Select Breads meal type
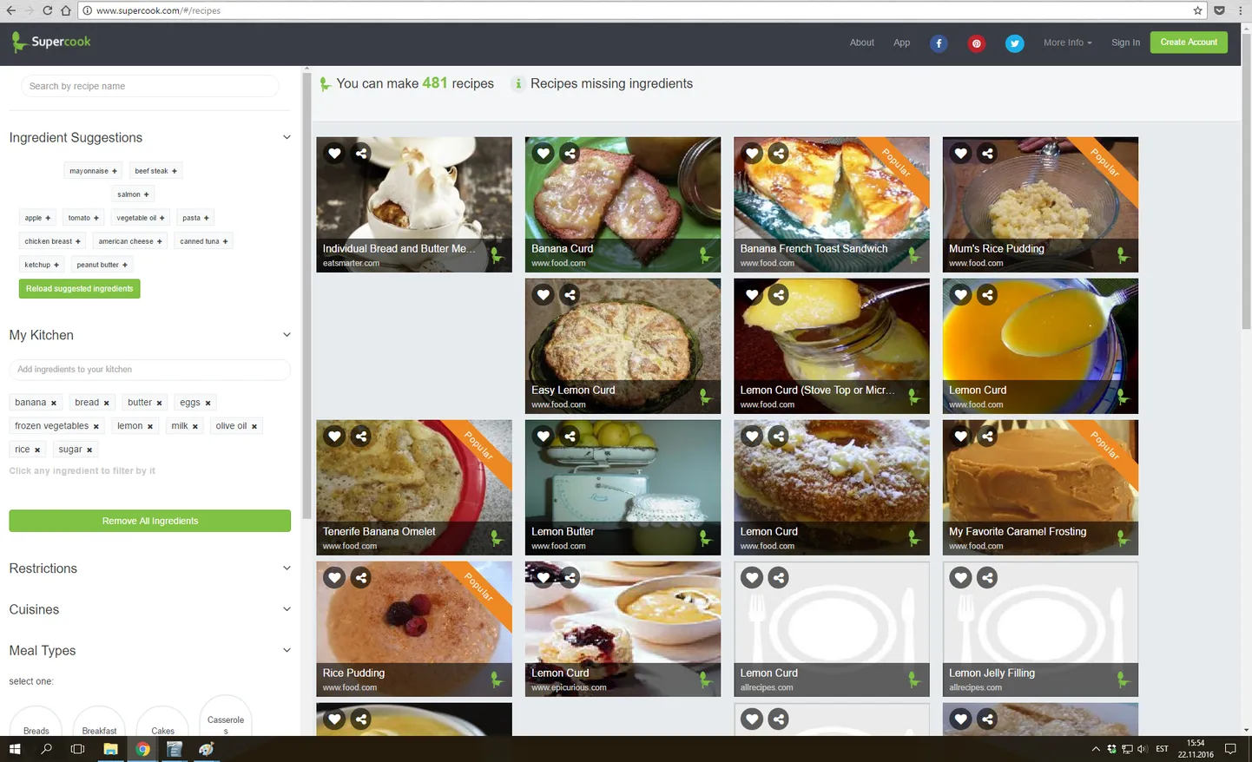 coord(36,721)
